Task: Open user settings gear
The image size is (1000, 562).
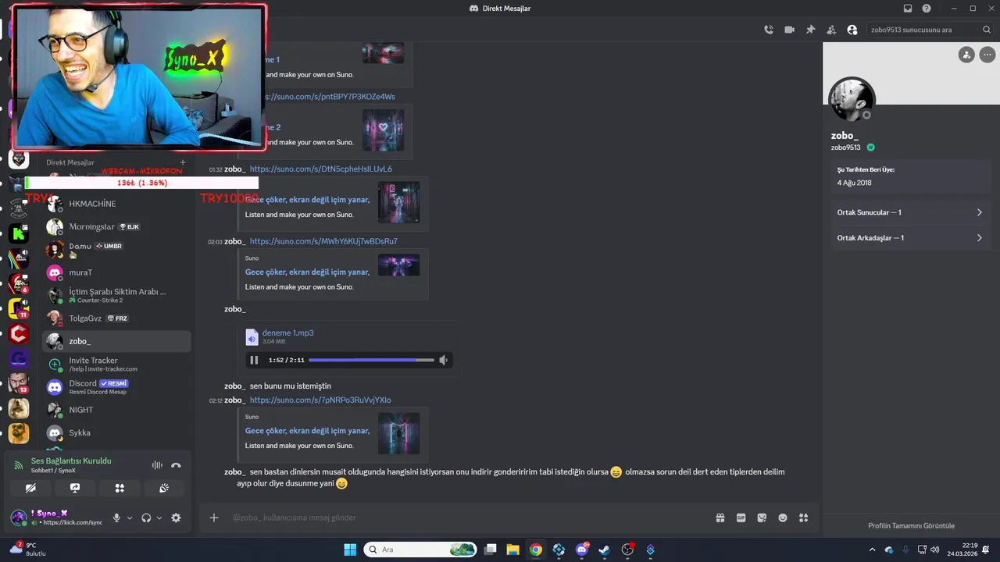Action: (x=176, y=518)
